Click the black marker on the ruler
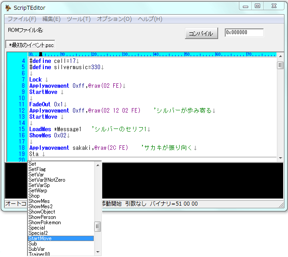The height and width of the screenshot is (257, 288). click(x=40, y=55)
